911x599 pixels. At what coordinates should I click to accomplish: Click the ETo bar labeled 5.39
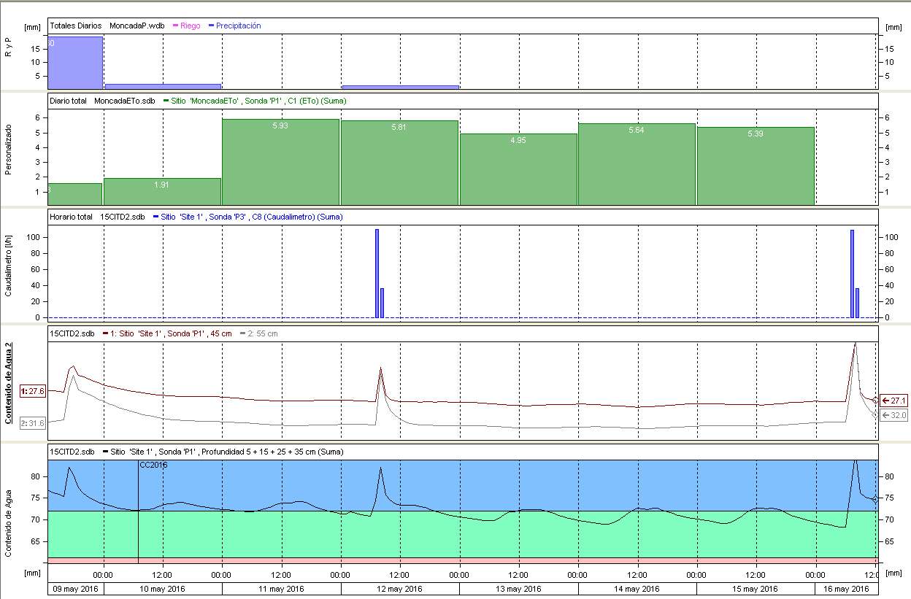click(756, 166)
